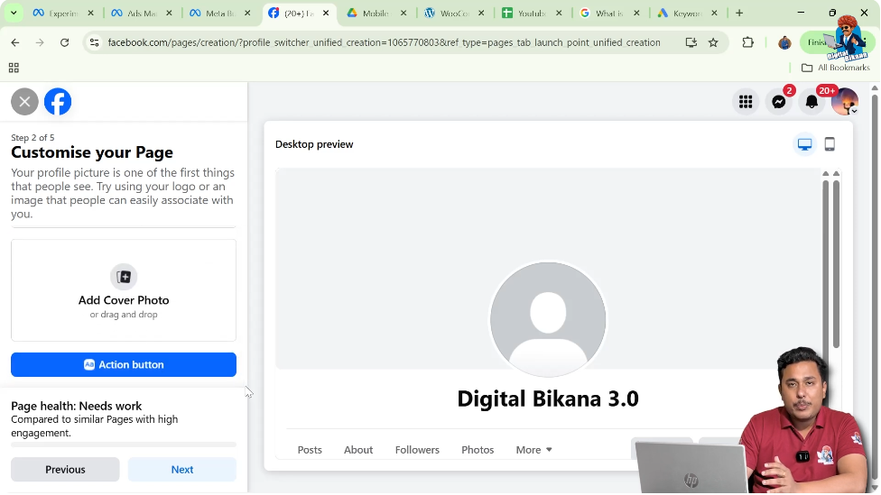Click the Digital Bikana 3.0 page name
The width and height of the screenshot is (881, 495).
pyautogui.click(x=548, y=399)
